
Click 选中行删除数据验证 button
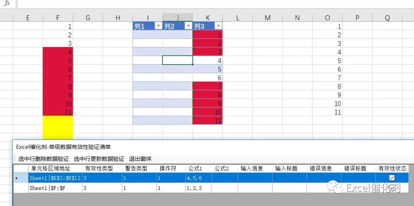(x=44, y=159)
